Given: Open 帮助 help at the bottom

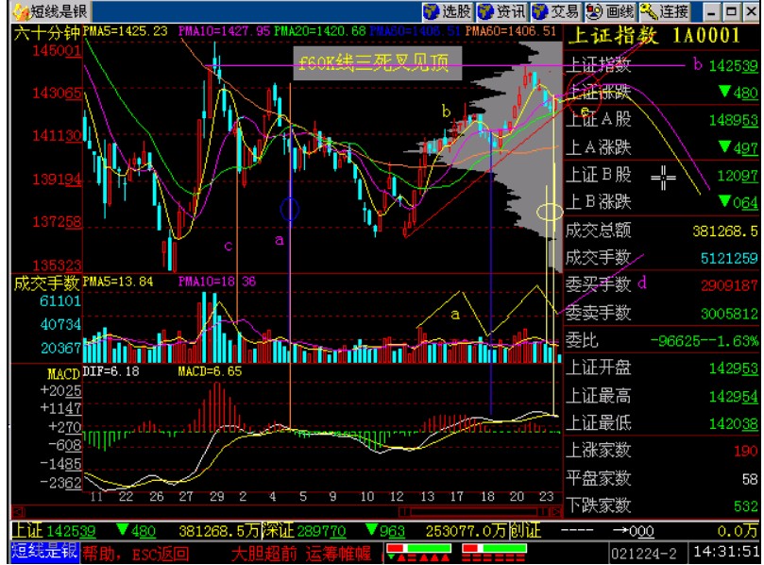Looking at the screenshot, I should point(101,554).
